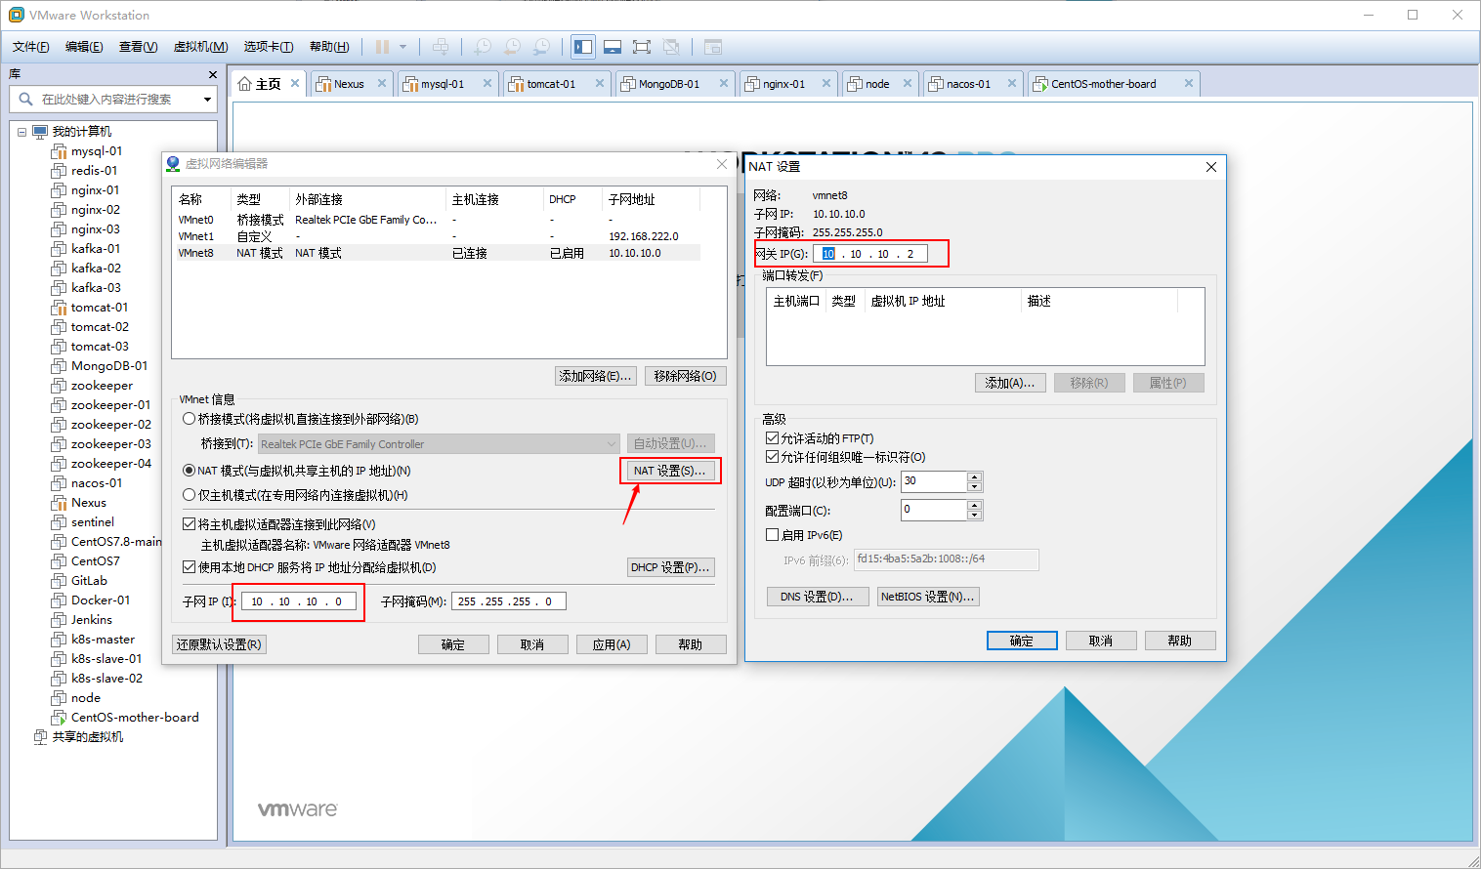
Task: Close the library panel with its X
Action: tap(213, 74)
